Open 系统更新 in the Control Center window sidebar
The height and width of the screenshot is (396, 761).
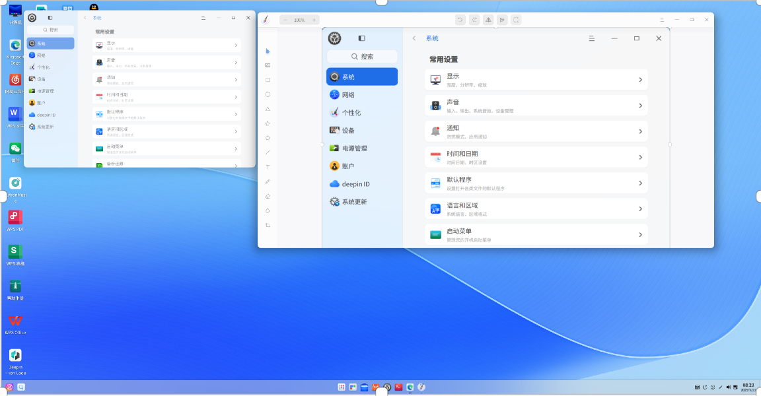tap(50, 127)
